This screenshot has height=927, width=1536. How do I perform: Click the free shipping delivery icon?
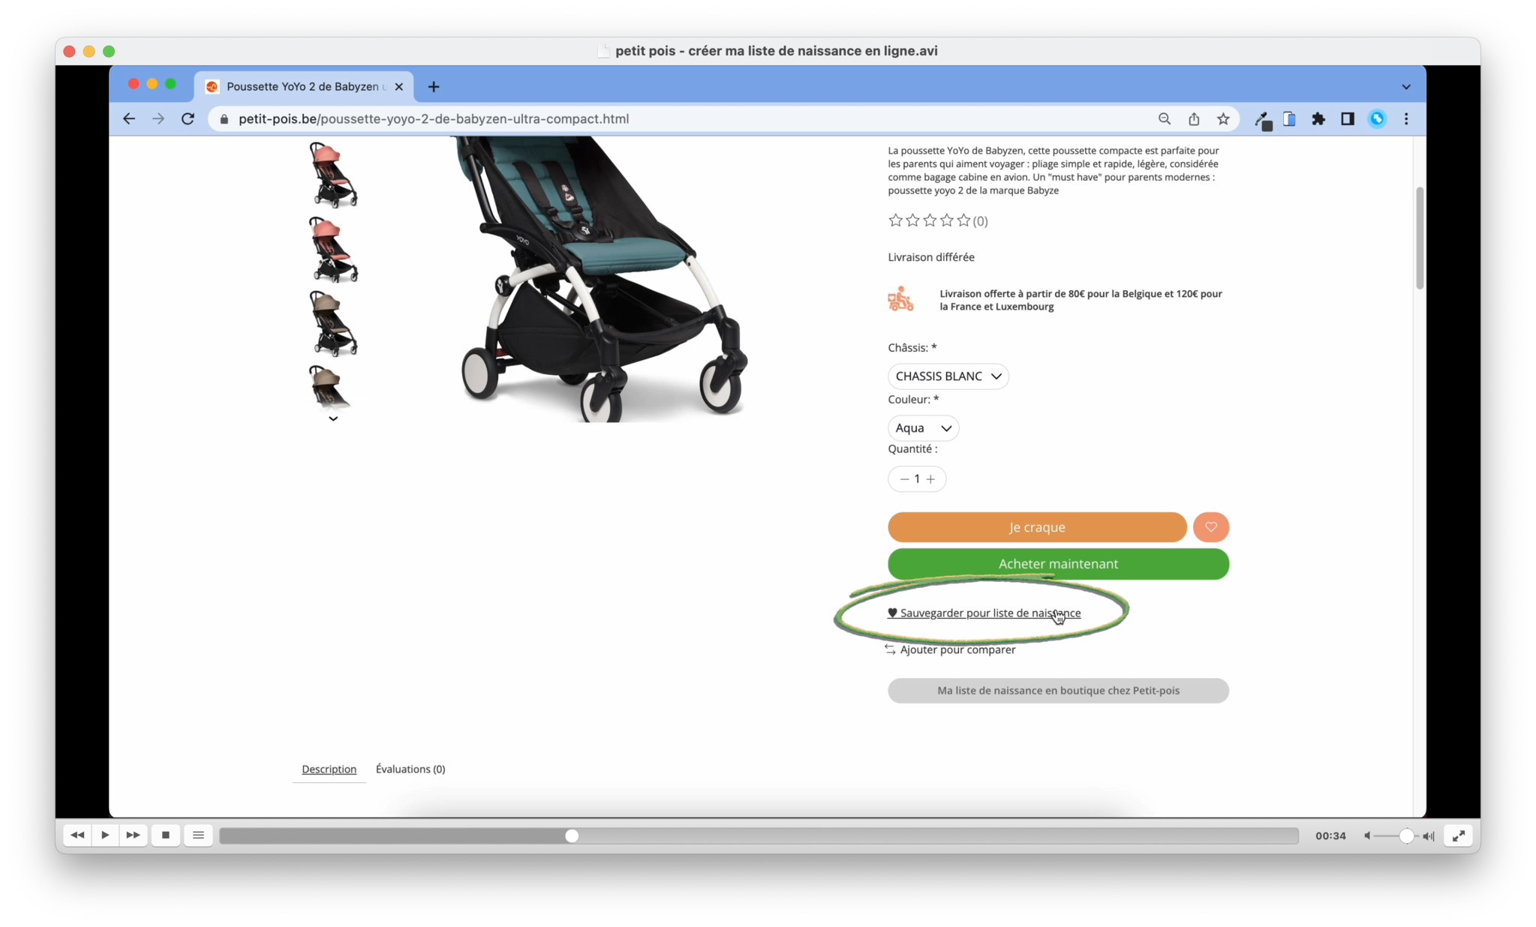[x=900, y=298]
